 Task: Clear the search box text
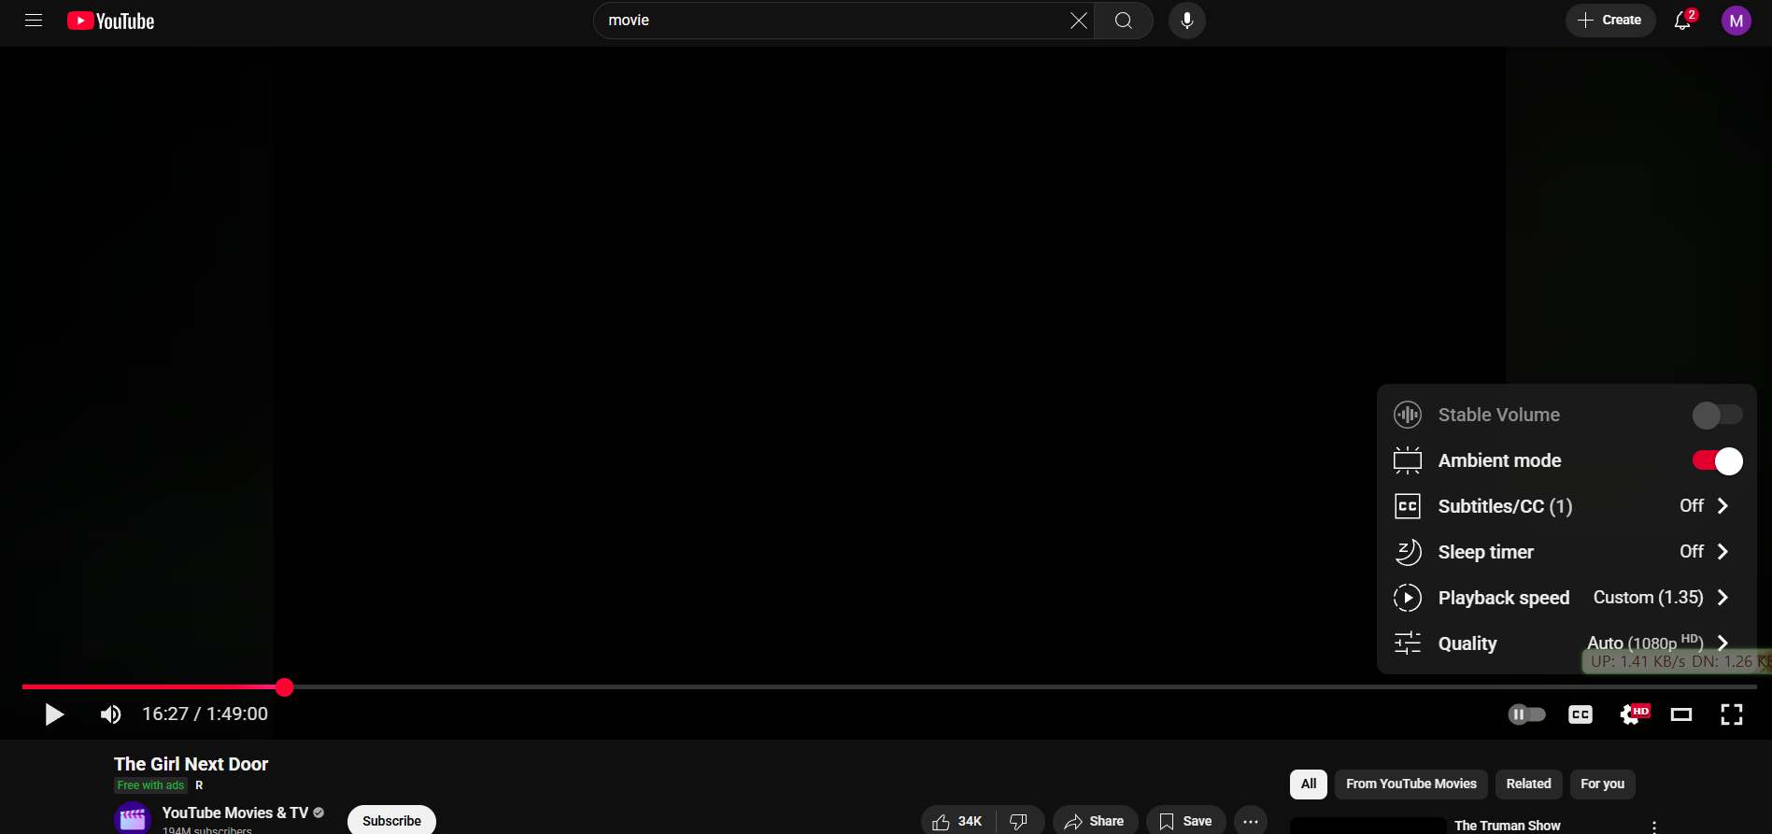1078,21
